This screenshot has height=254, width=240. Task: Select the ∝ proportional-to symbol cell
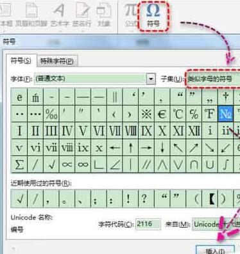[67, 164]
